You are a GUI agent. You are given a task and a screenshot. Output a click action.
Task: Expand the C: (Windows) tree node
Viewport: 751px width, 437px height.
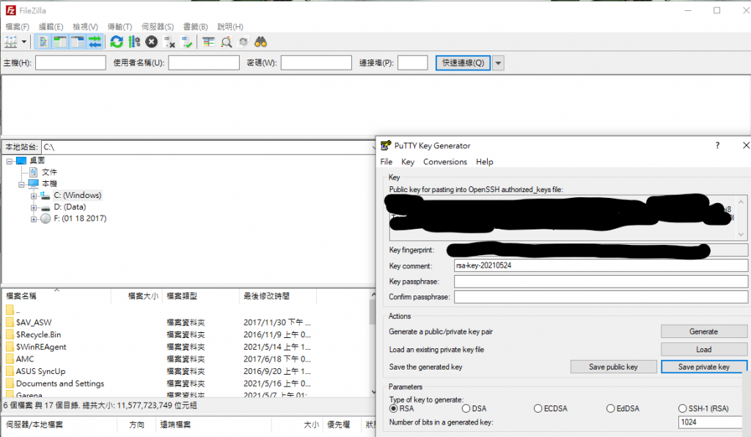(34, 196)
